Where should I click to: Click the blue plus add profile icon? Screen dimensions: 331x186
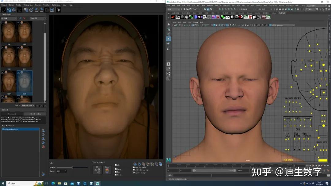coord(20,18)
